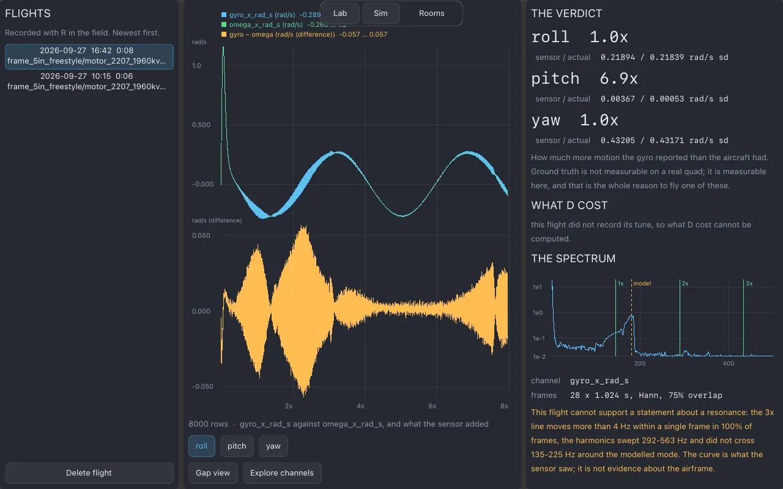
Task: Open Explore channels
Action: pos(282,473)
